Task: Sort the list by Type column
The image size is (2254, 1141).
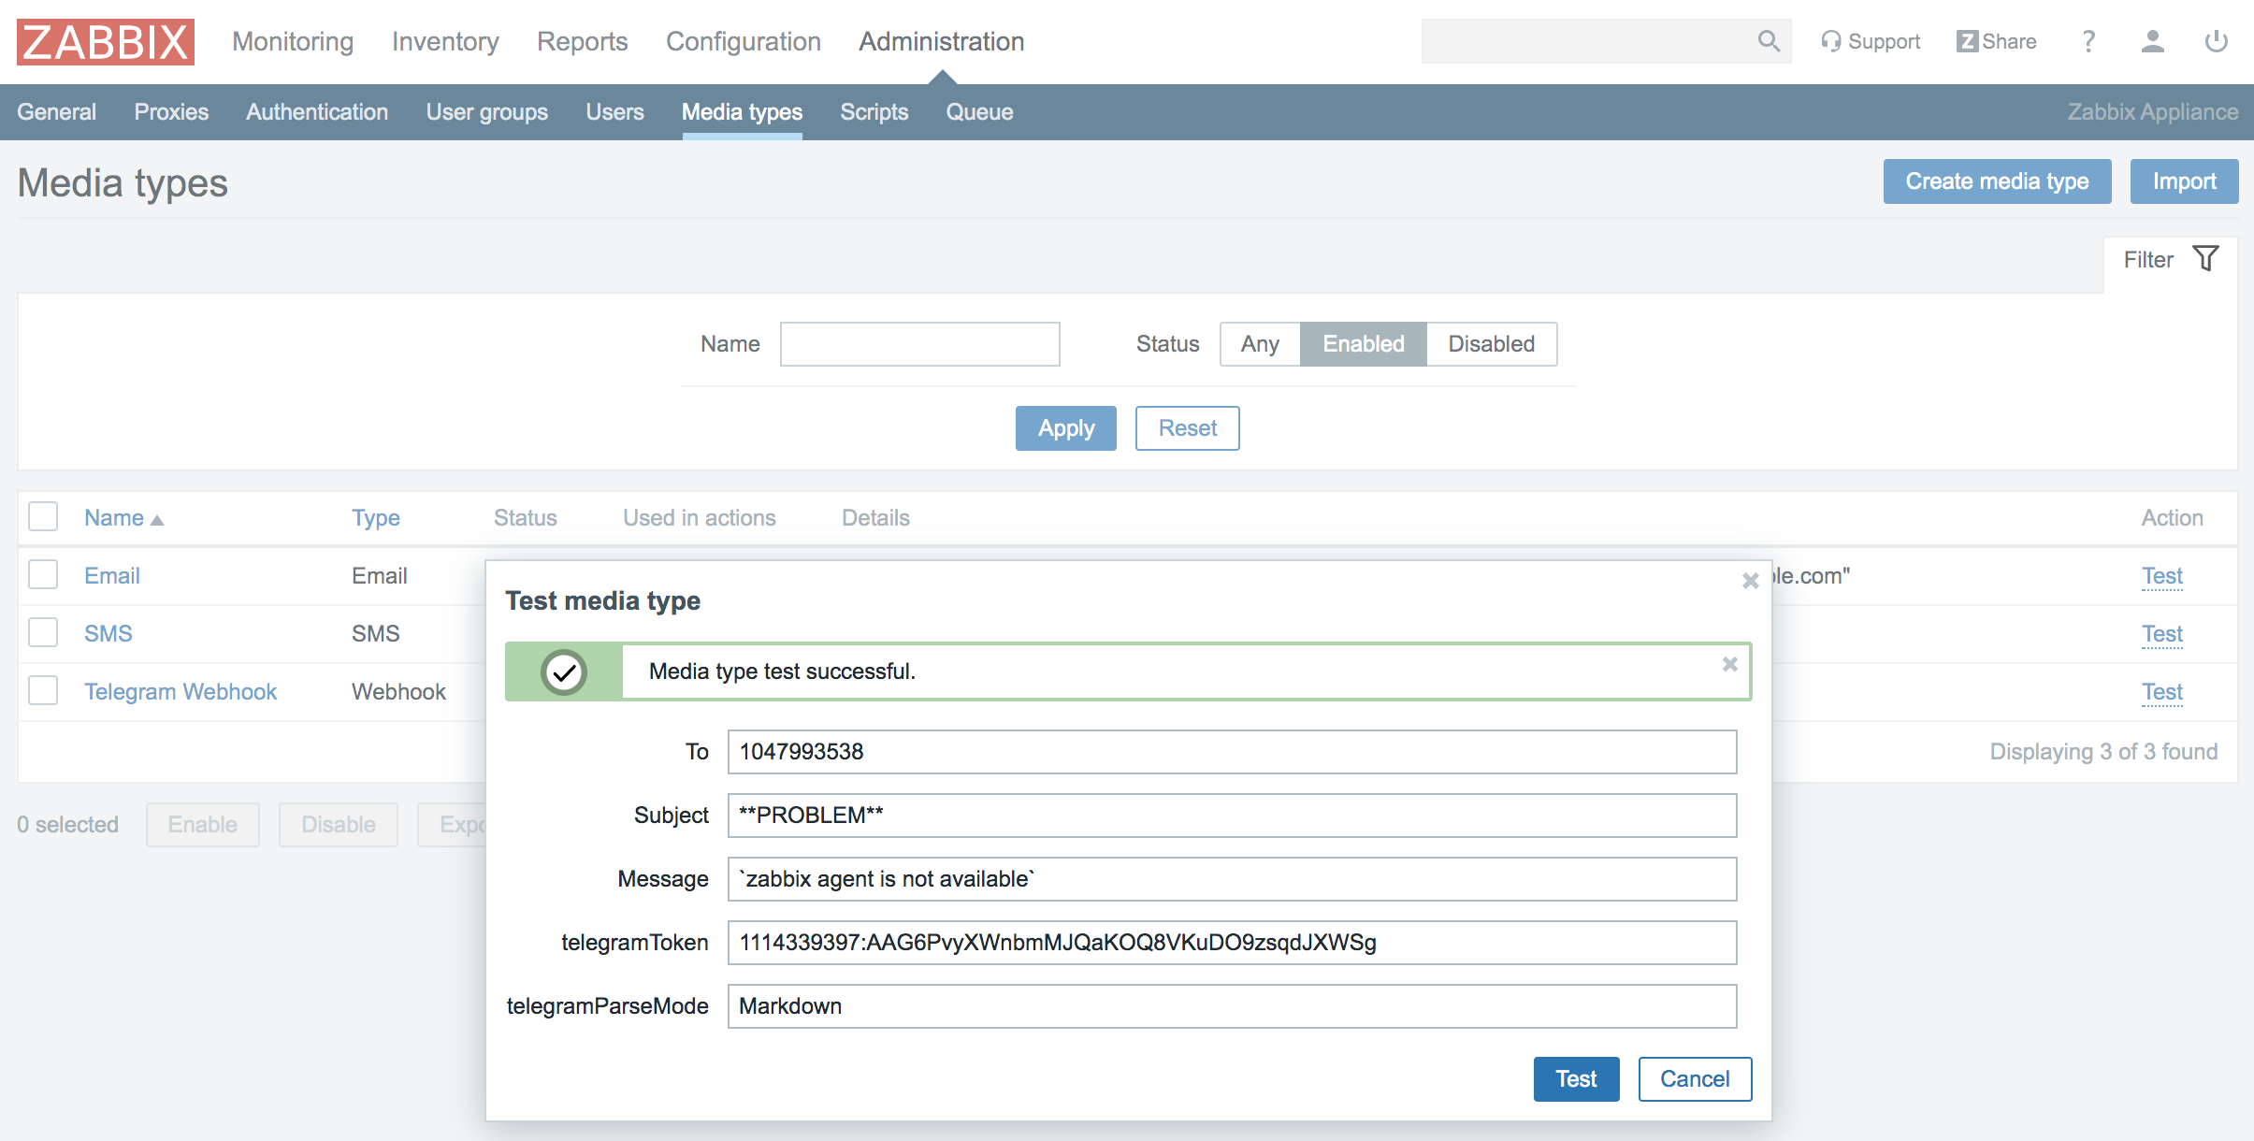Action: (375, 517)
